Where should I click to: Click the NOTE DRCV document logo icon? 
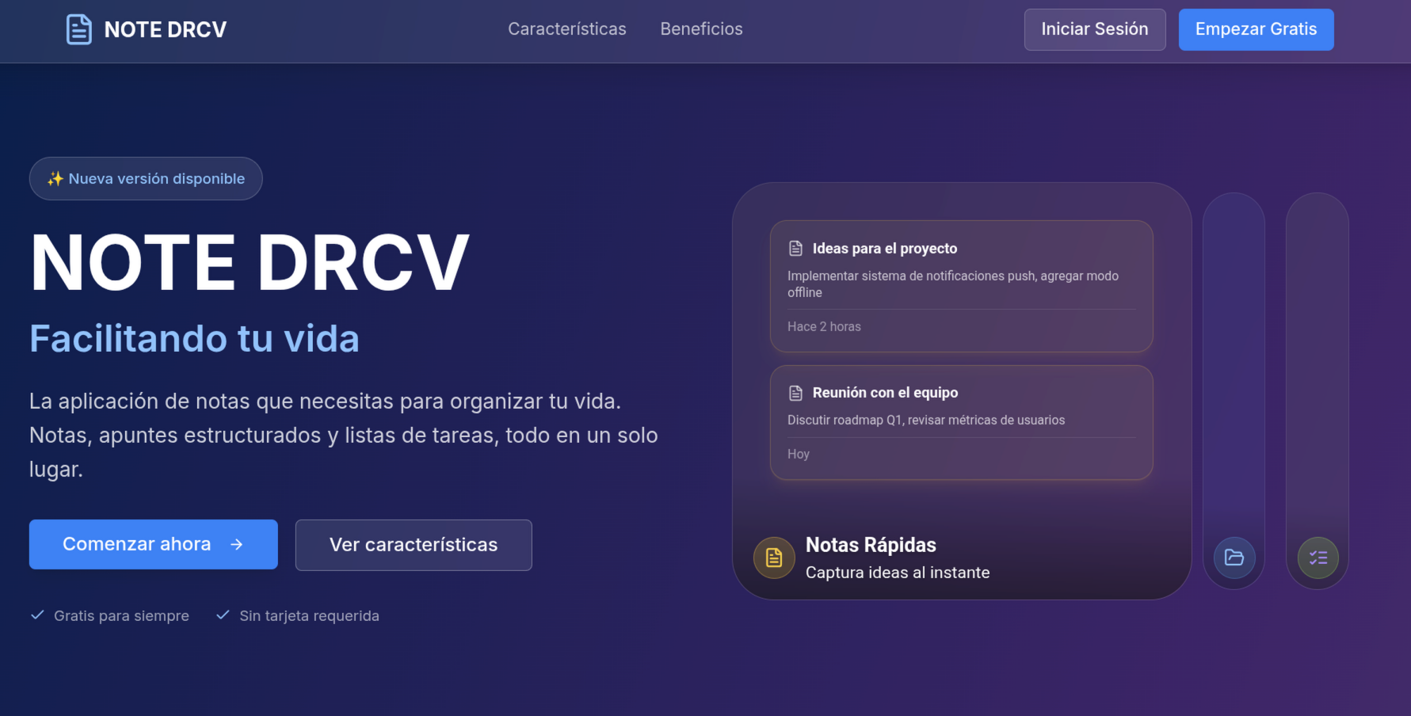(79, 29)
